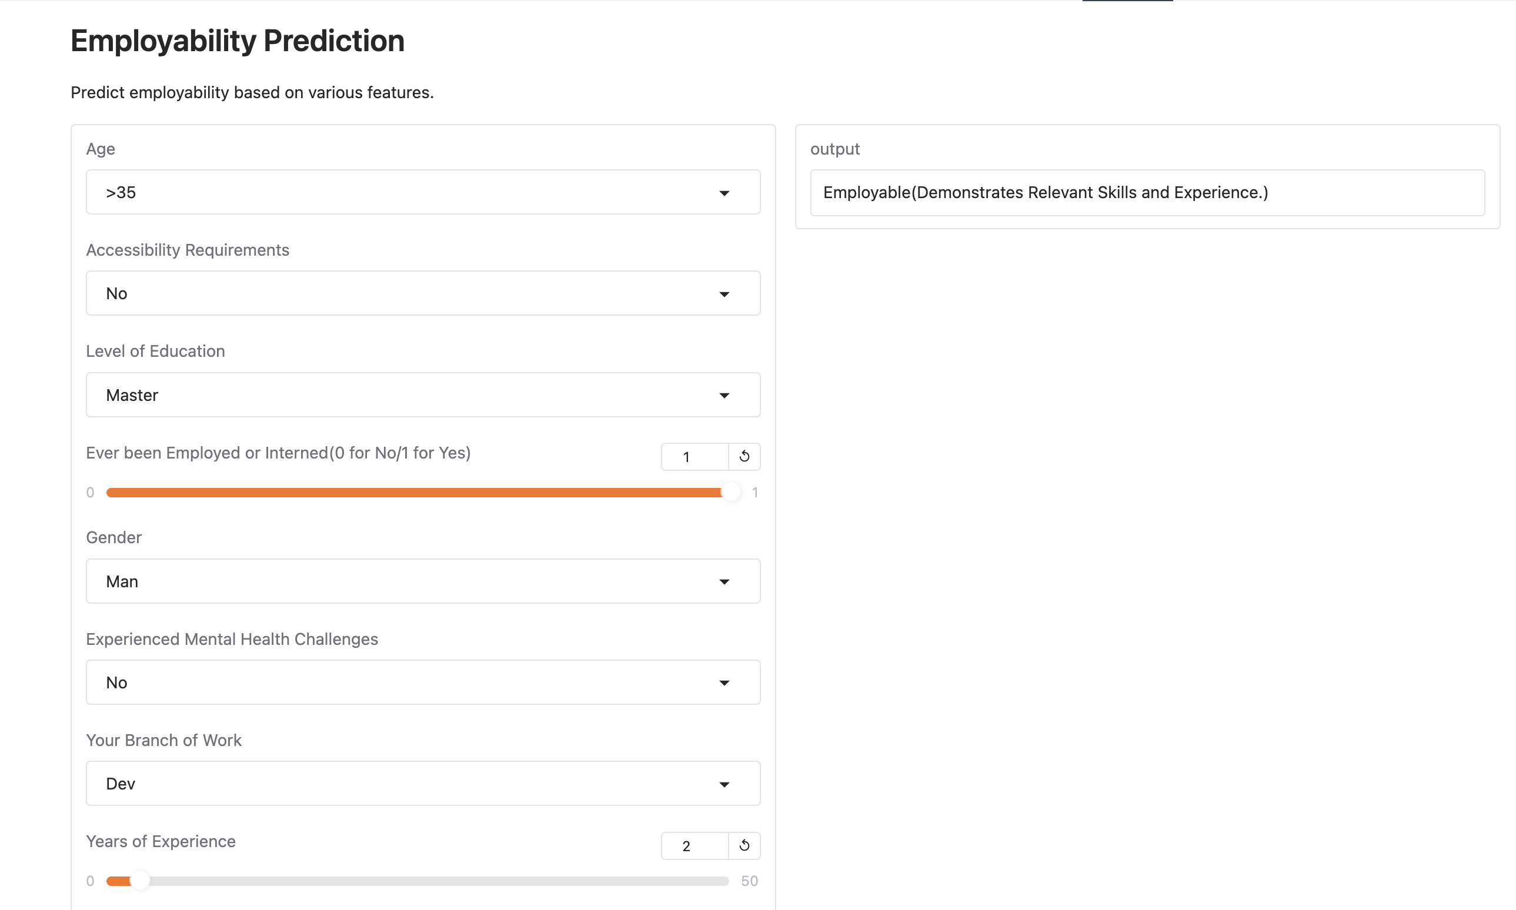Click the 'Years of Experience' label
This screenshot has height=910, width=1516.
tap(161, 841)
